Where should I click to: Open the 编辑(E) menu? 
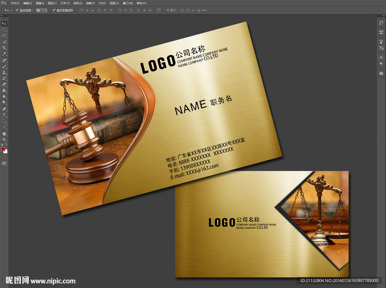[28, 3]
